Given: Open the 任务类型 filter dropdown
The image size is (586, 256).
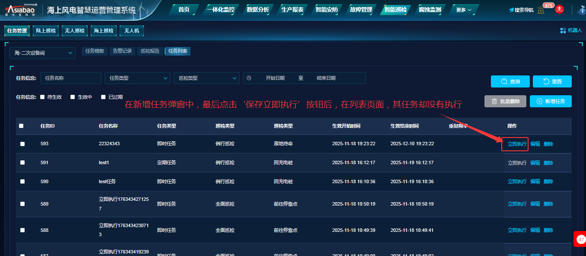Looking at the screenshot, I should (x=137, y=78).
